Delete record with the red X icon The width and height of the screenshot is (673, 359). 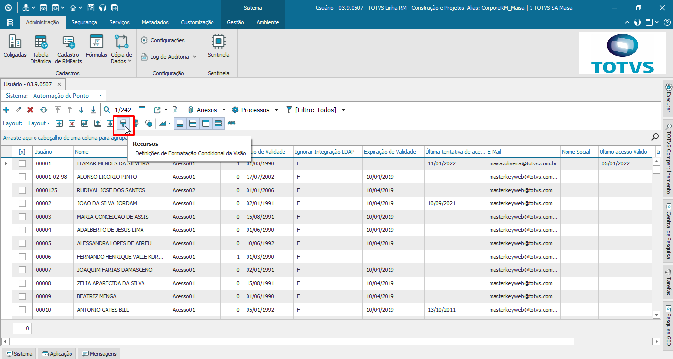[30, 110]
